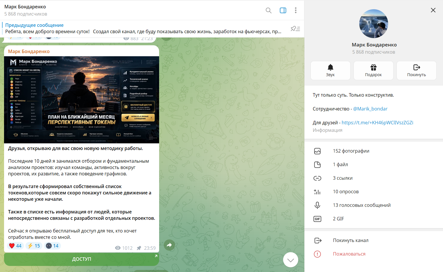Image resolution: width=443 pixels, height=272 pixels.
Task: Click 'Тут только суть. Только конструктив.' description
Action: pos(353,95)
